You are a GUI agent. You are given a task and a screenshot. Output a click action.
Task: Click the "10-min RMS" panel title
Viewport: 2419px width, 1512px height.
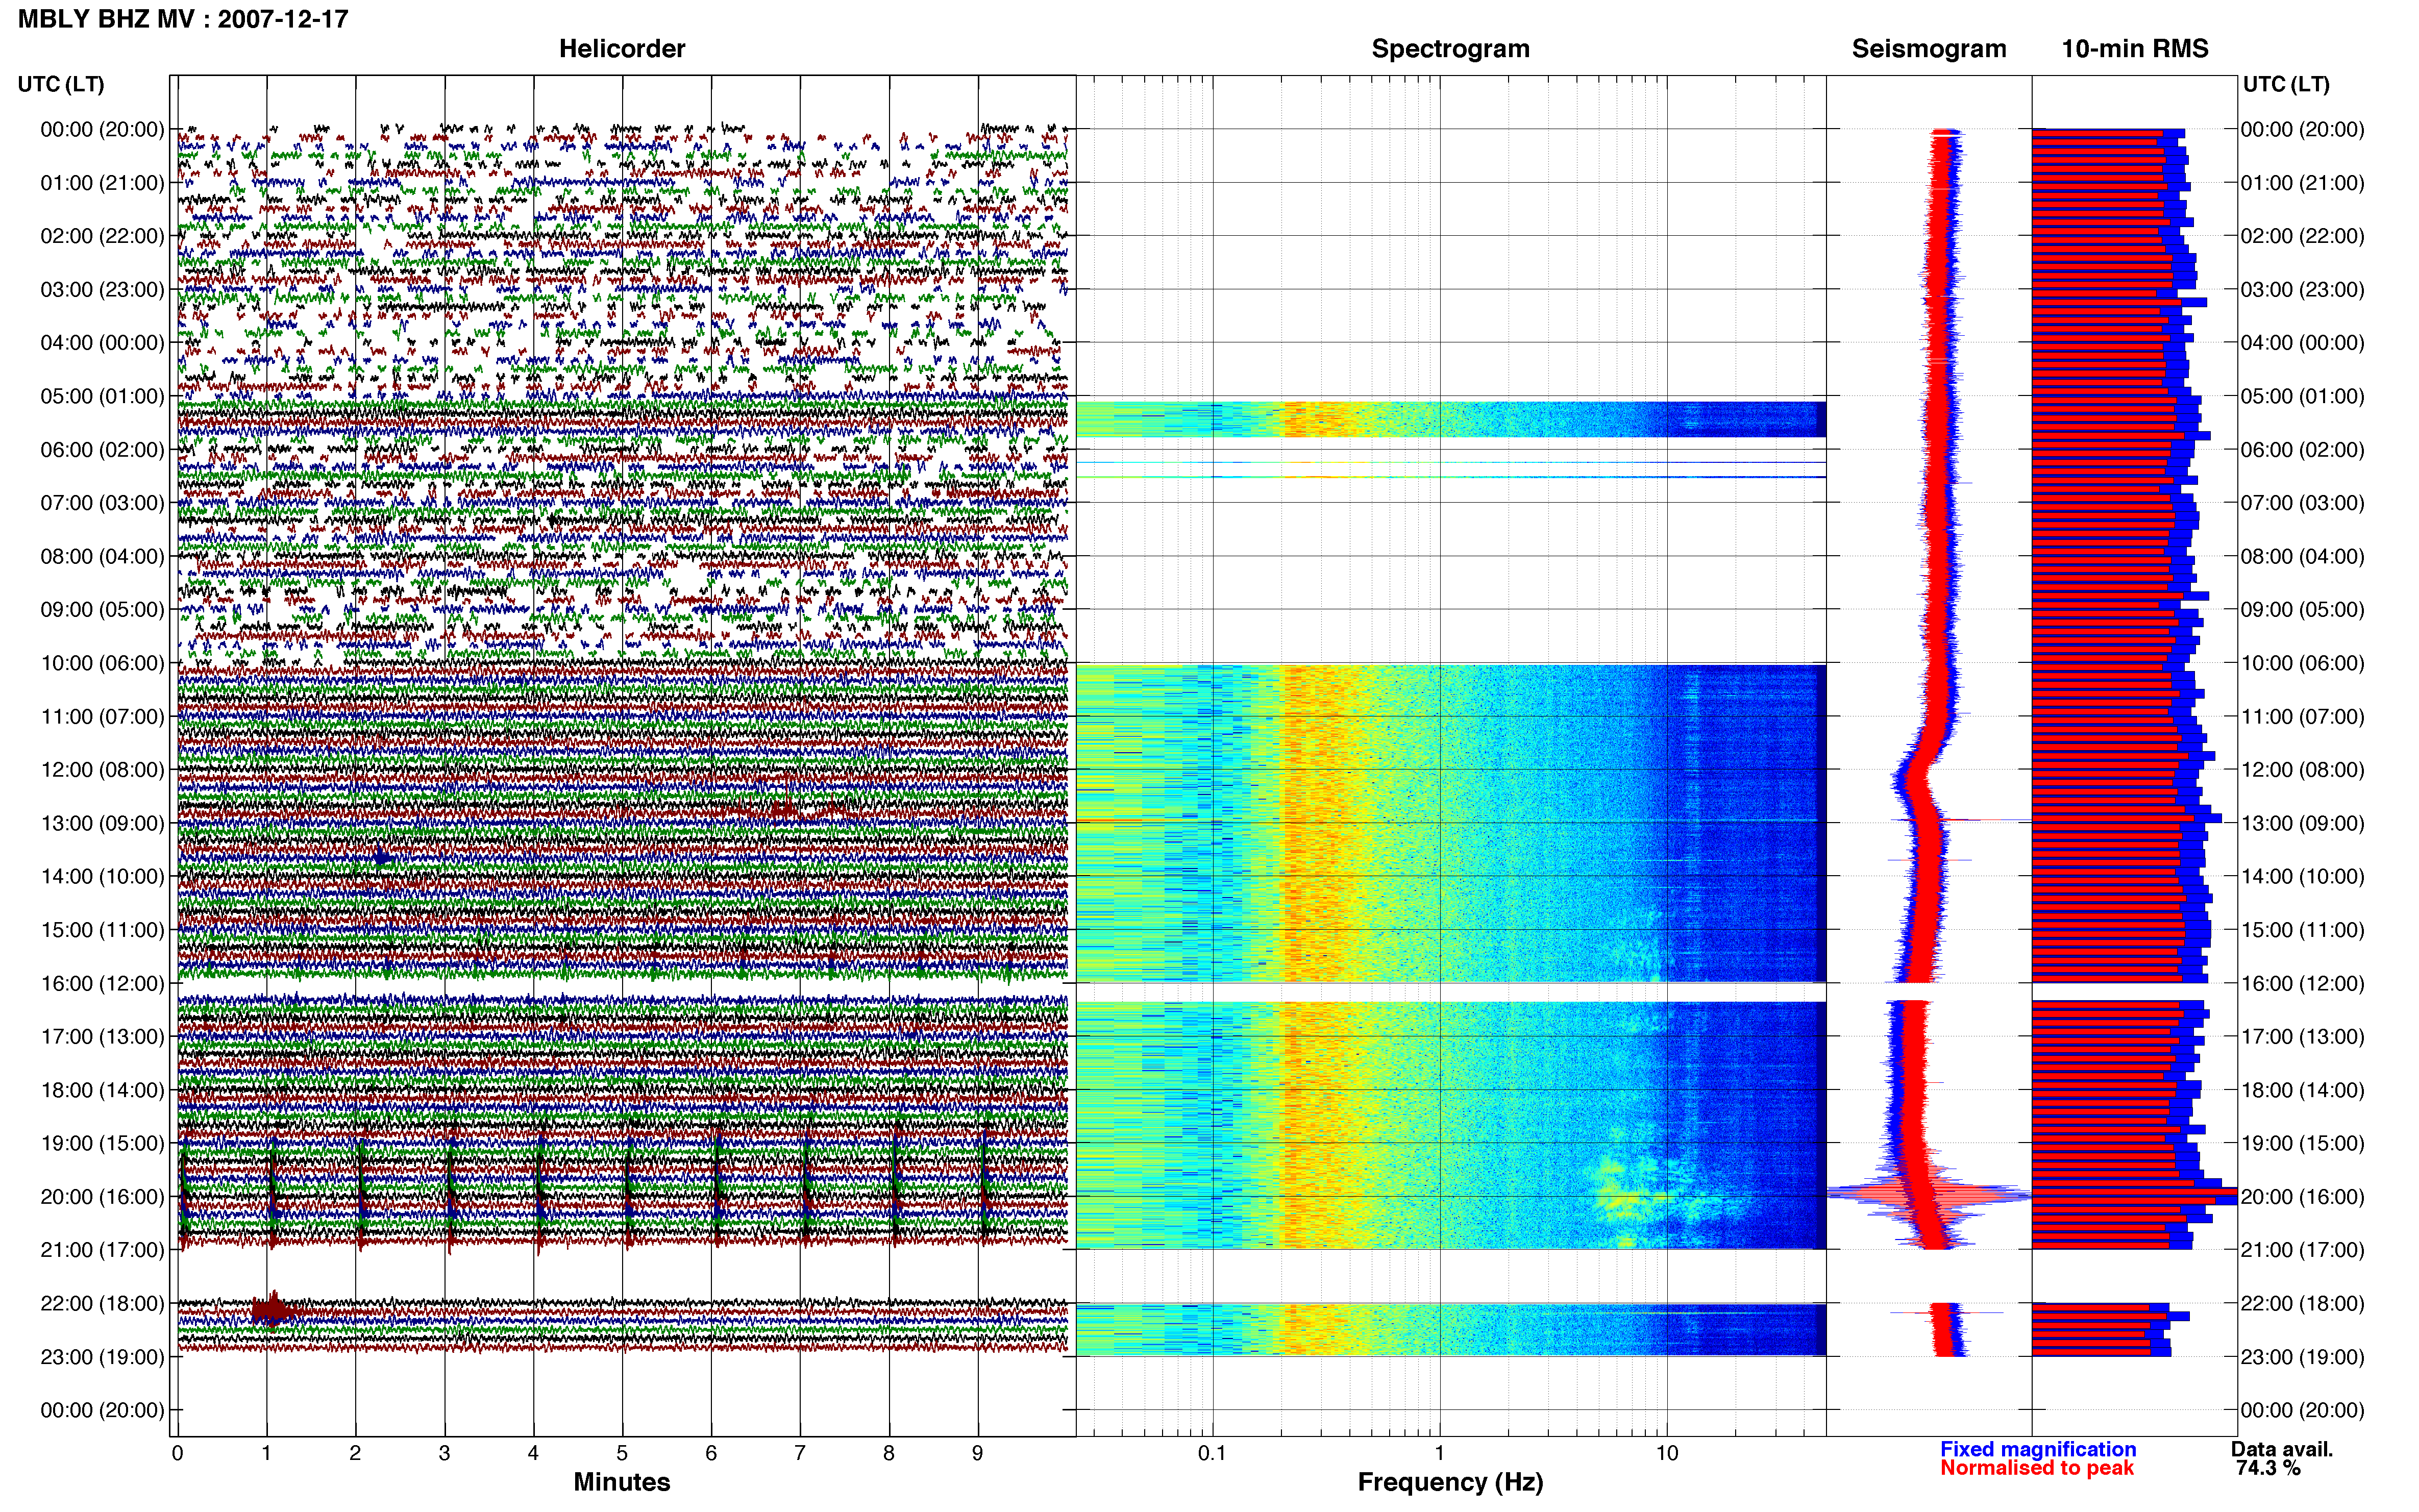tap(2135, 49)
